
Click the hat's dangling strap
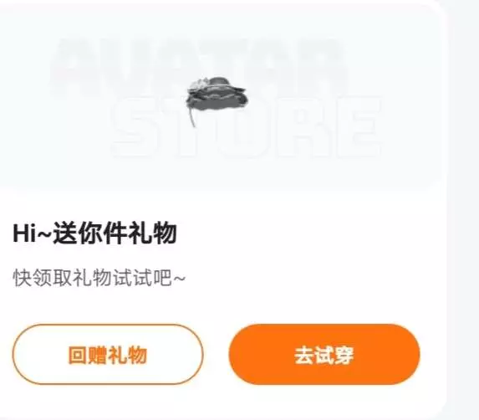(191, 117)
